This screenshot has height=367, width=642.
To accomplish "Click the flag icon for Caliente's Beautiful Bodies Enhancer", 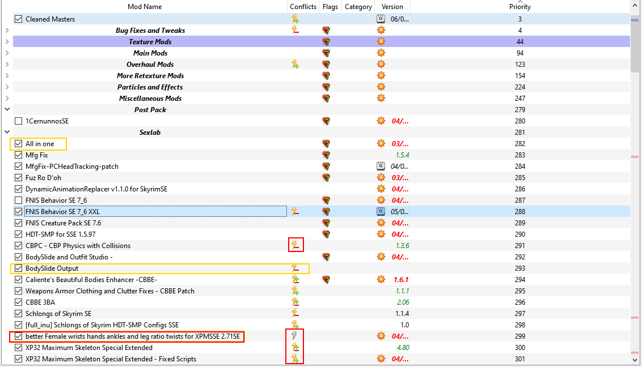I will click(x=326, y=280).
